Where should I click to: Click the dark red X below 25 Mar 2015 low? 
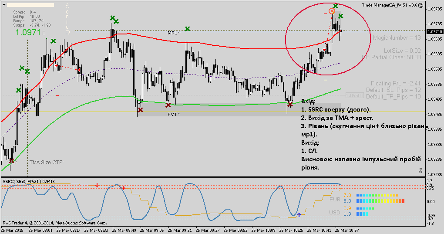[x=11, y=161]
